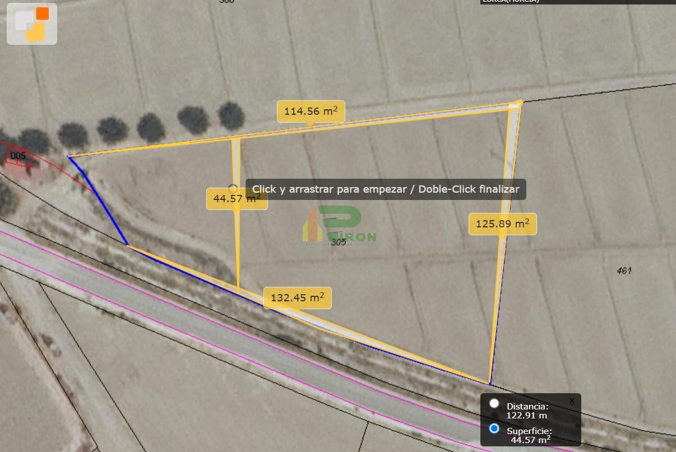Close the measurement results panel
Viewport: 676px width, 452px height.
pos(572,400)
